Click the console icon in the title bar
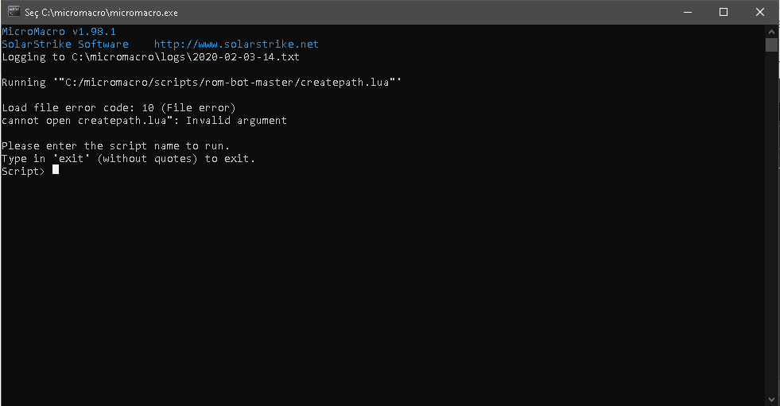780x406 pixels. (x=14, y=12)
